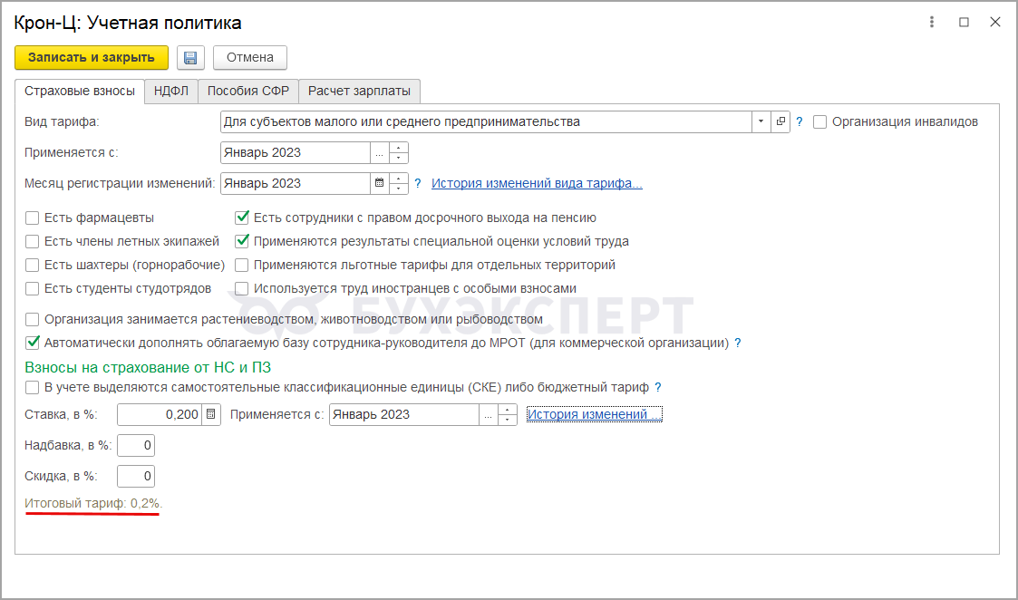This screenshot has height=600, width=1018.
Task: Uncheck special labor conditions assessment checkbox
Action: pyautogui.click(x=242, y=241)
